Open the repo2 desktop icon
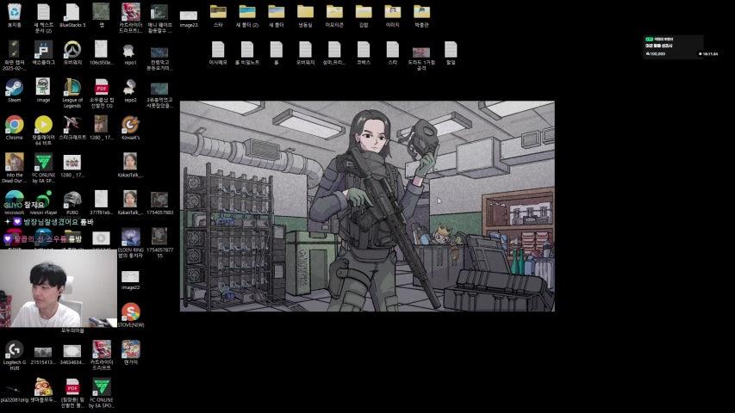 pyautogui.click(x=130, y=90)
